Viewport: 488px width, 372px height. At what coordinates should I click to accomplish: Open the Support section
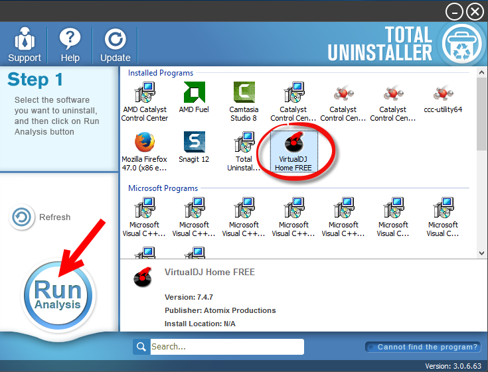point(25,45)
